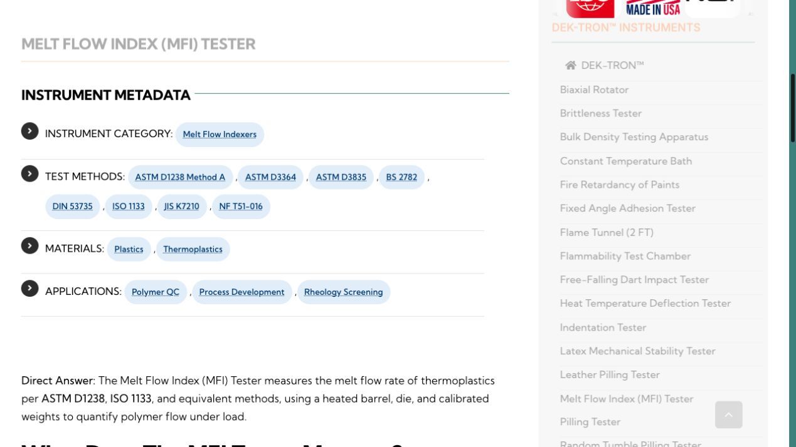Viewport: 796px width, 447px height.
Task: Open Leather Pilling Tester link
Action: pos(610,375)
